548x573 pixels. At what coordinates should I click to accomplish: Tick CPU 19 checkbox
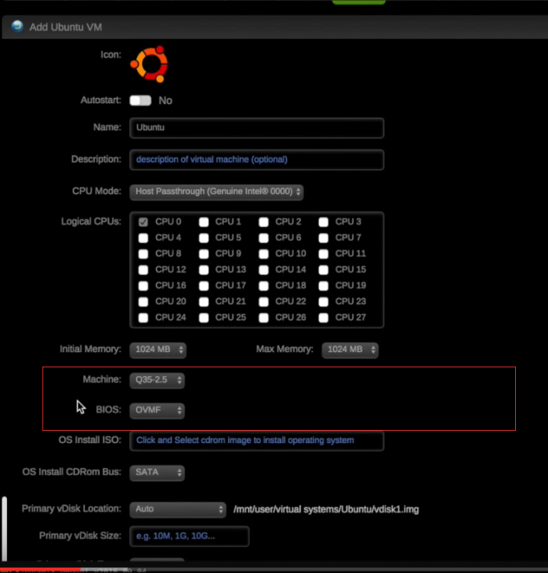tap(324, 286)
